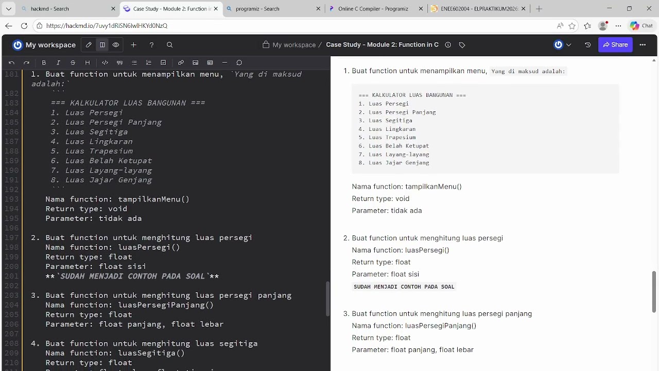Open note info icon next to the title
The height and width of the screenshot is (371, 659).
(448, 45)
